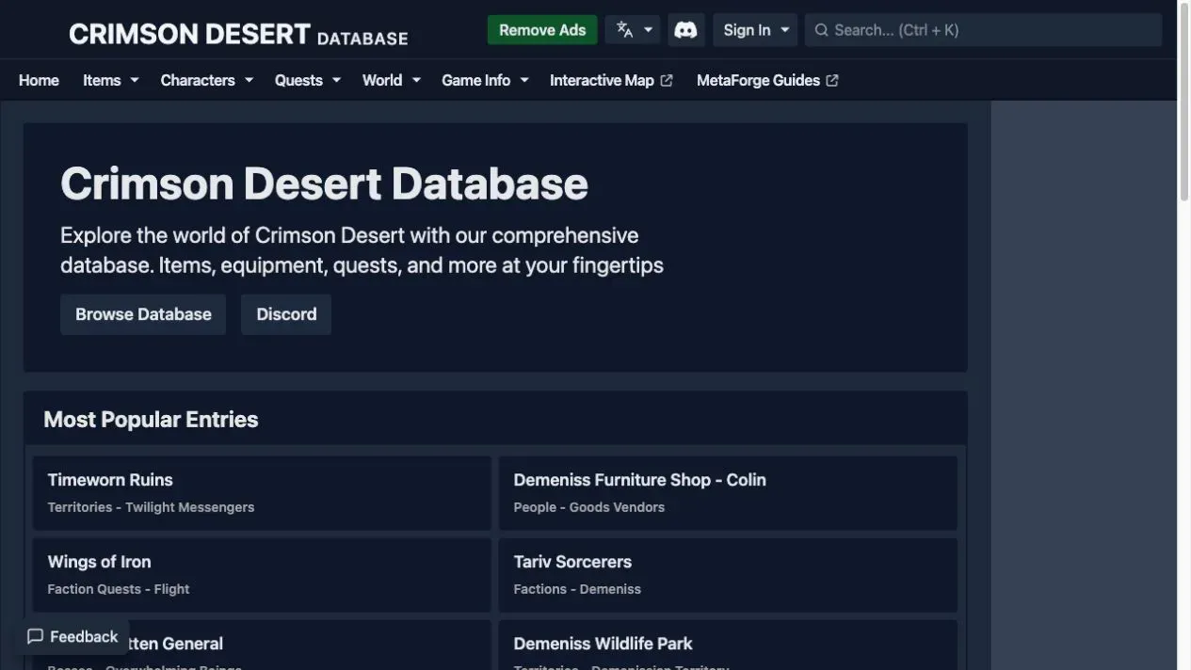Click the Faction Quests - Flight subtitle

pyautogui.click(x=119, y=589)
